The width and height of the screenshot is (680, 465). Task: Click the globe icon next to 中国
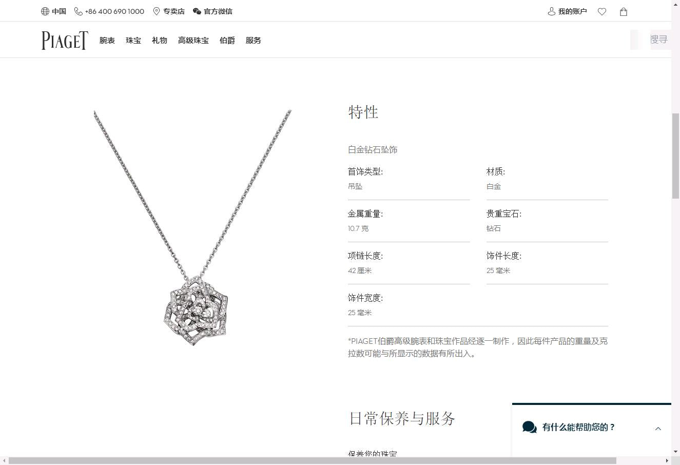tap(45, 11)
